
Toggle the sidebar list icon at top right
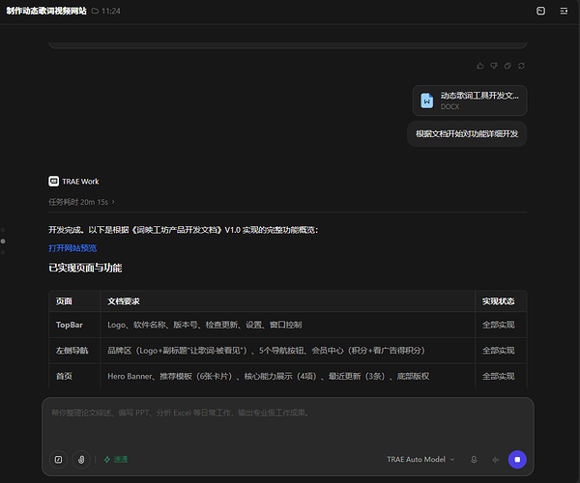pyautogui.click(x=564, y=11)
